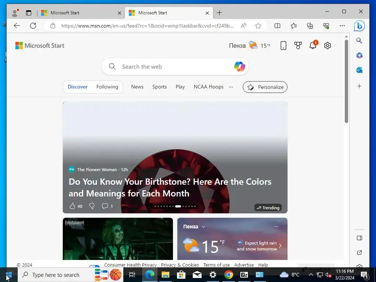Open the MSN page settings gear
Image resolution: width=376 pixels, height=282 pixels.
click(327, 46)
